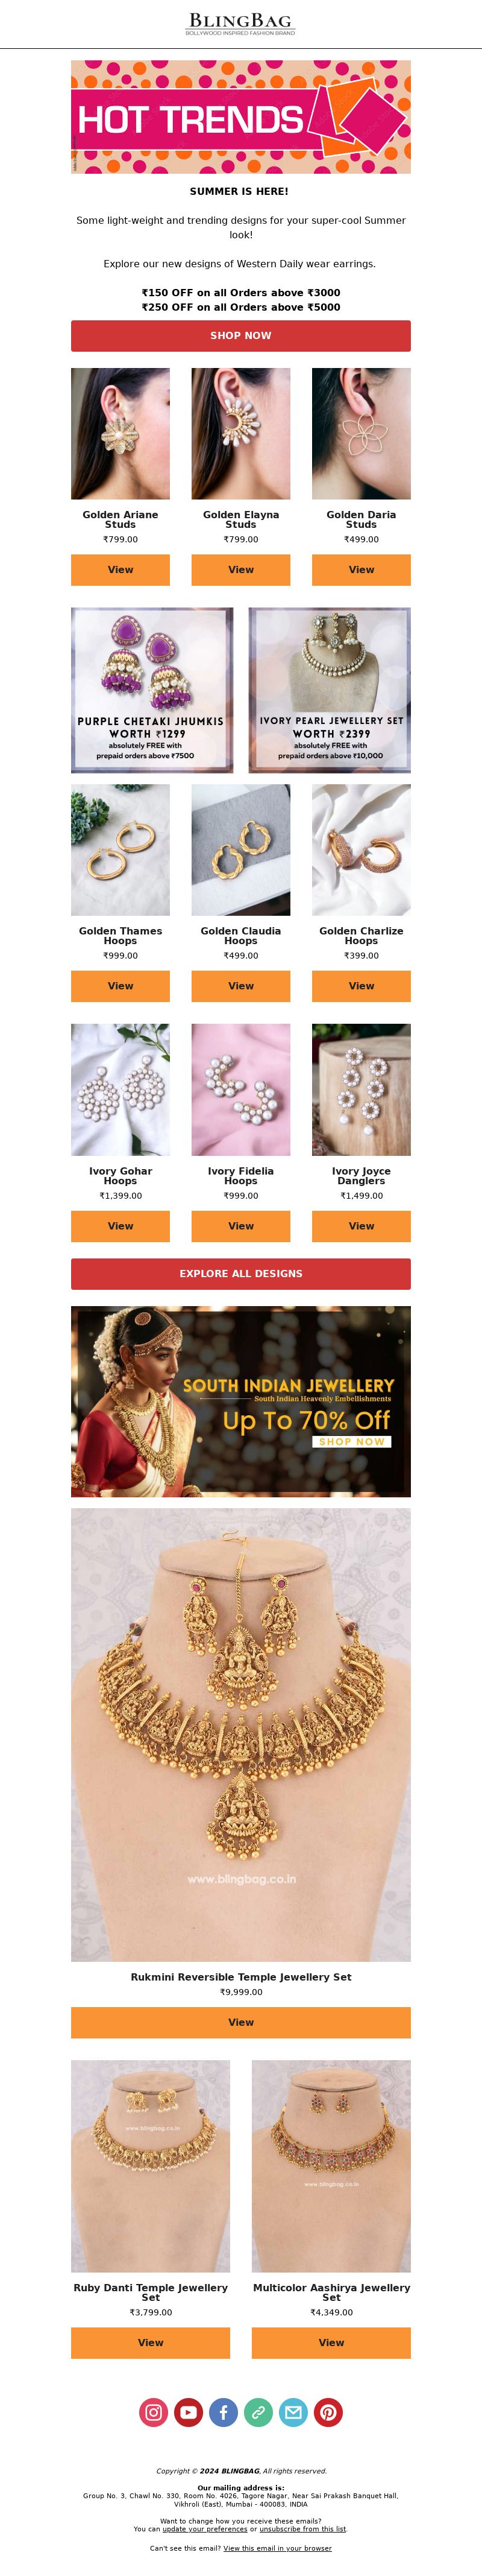482x2576 pixels.
Task: Click the email envelope icon
Action: (x=293, y=2412)
